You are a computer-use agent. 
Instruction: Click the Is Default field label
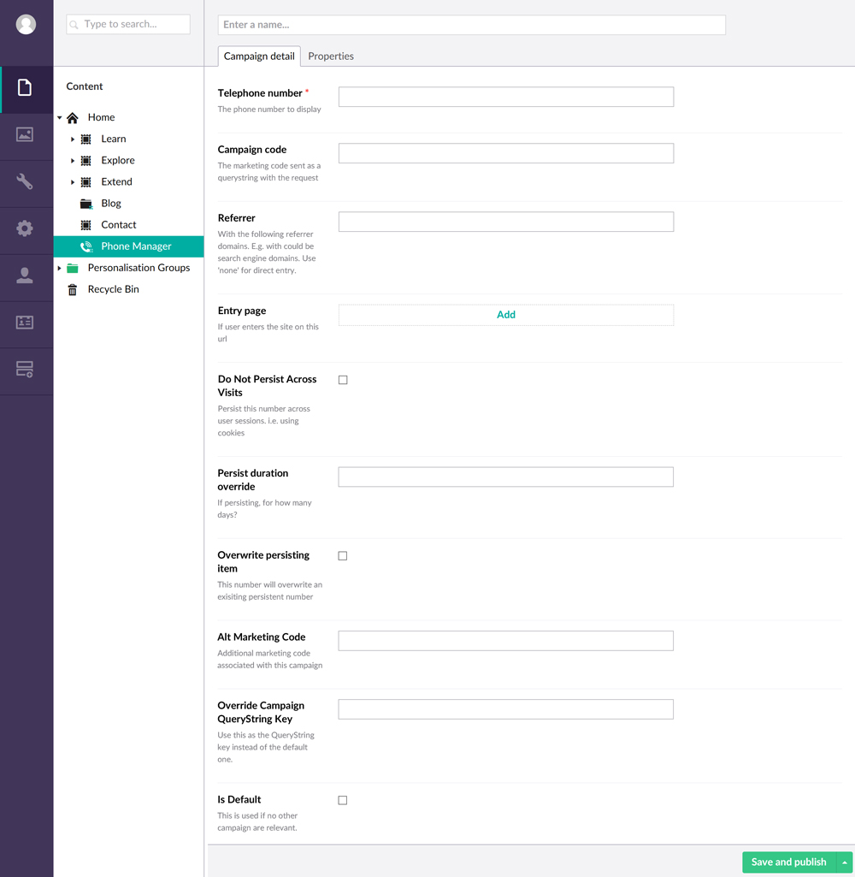[x=239, y=799]
